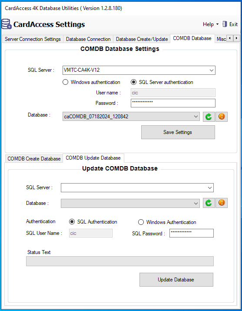Screen dimensions: 242x311
Task: Choose Windows Authentication in Update COMDB section
Action: point(141,222)
